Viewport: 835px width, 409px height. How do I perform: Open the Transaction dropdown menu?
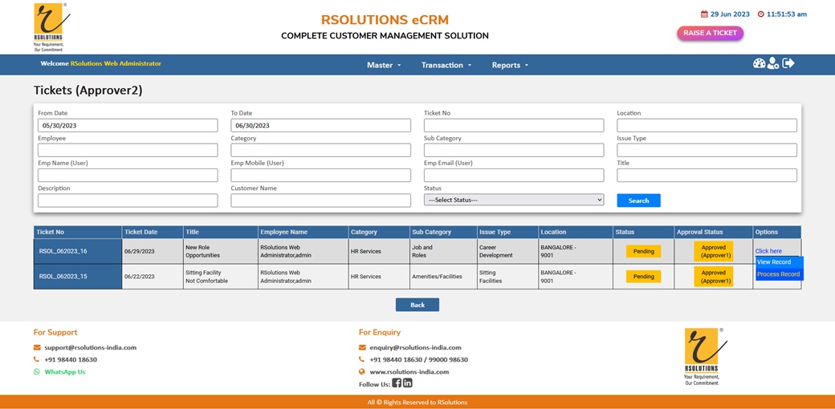tap(446, 65)
